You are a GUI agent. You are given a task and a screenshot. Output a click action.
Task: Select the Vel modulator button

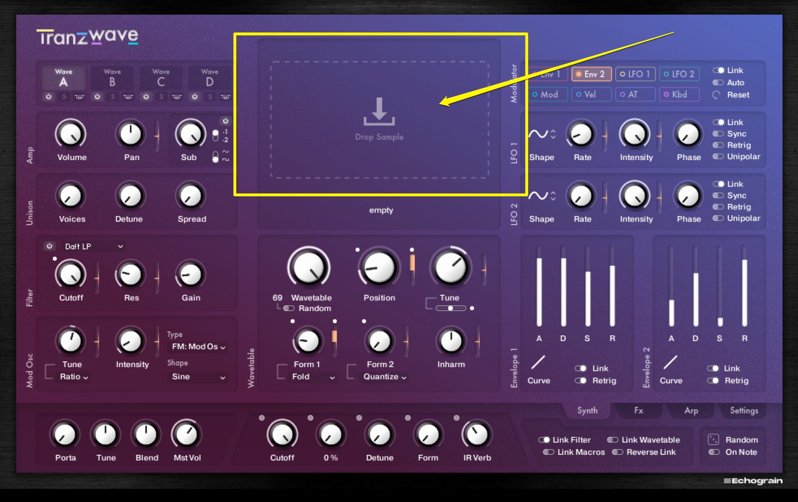click(591, 94)
